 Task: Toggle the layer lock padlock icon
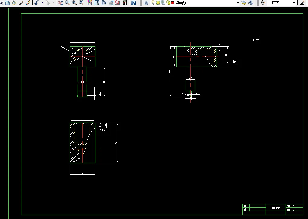pos(168,2)
